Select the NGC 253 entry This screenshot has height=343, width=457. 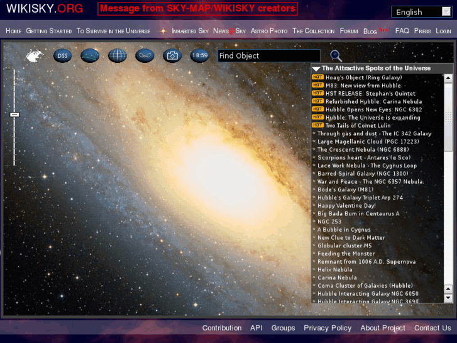point(329,222)
